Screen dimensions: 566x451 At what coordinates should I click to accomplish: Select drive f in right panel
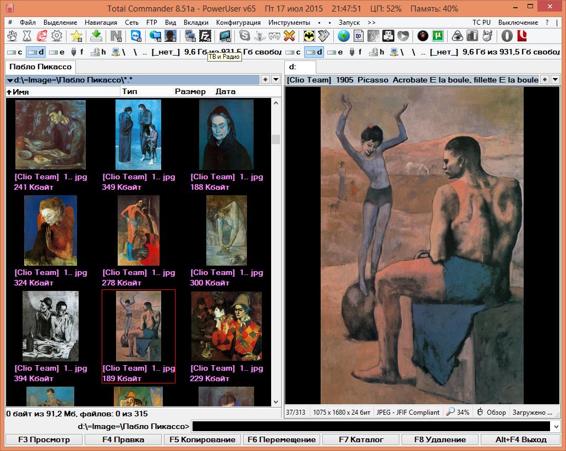(355, 52)
